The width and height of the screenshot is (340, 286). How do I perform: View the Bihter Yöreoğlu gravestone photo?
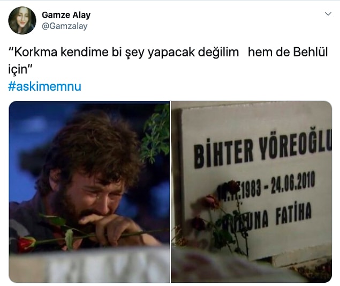click(251, 192)
